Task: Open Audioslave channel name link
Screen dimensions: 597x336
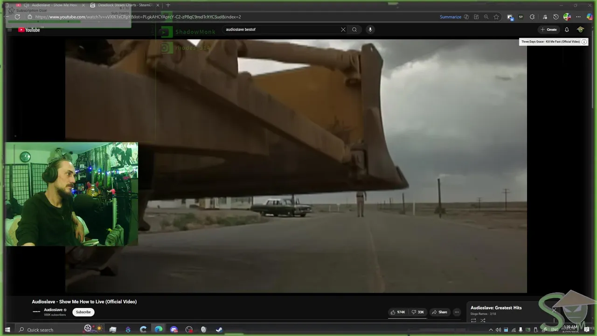Action: (53, 310)
